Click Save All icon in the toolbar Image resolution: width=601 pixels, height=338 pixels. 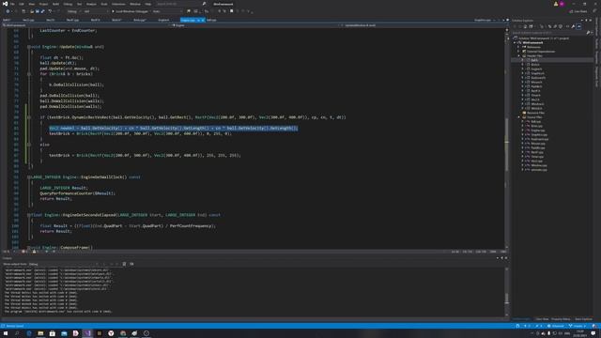click(x=42, y=11)
